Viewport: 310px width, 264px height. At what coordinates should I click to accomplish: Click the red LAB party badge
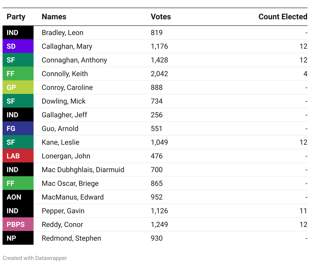click(x=18, y=156)
